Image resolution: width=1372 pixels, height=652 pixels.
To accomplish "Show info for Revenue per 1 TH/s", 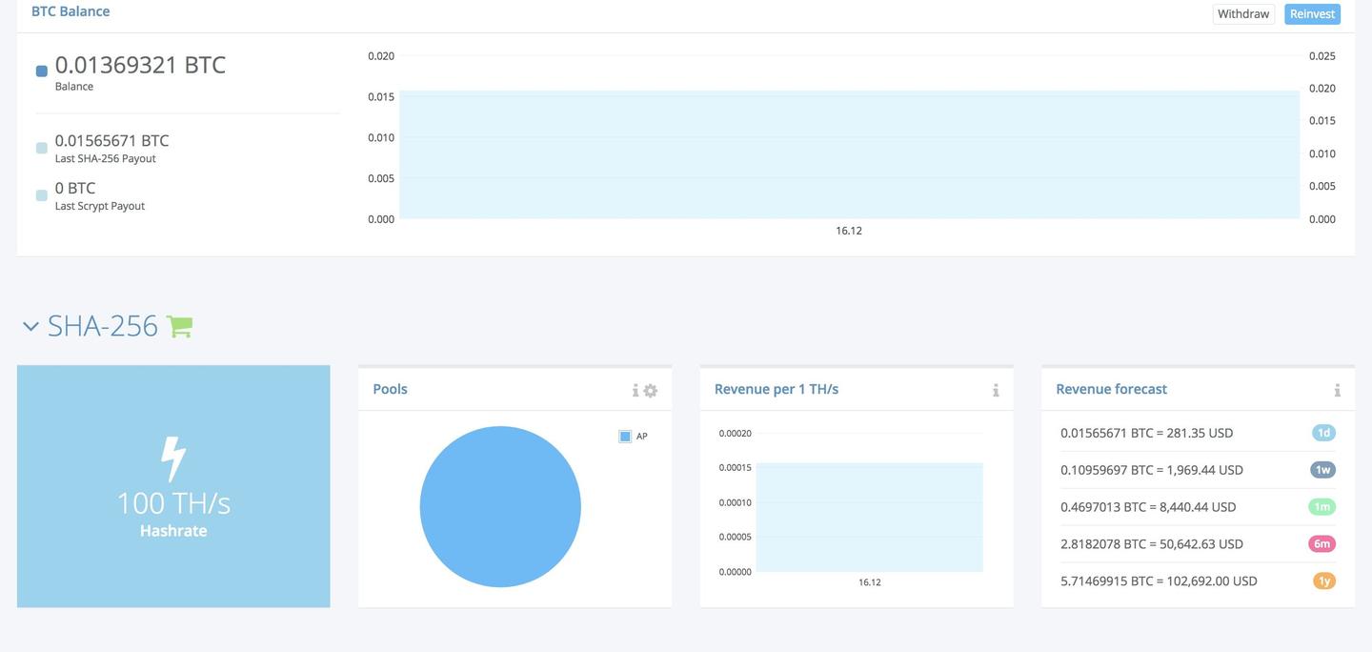I will pos(996,391).
